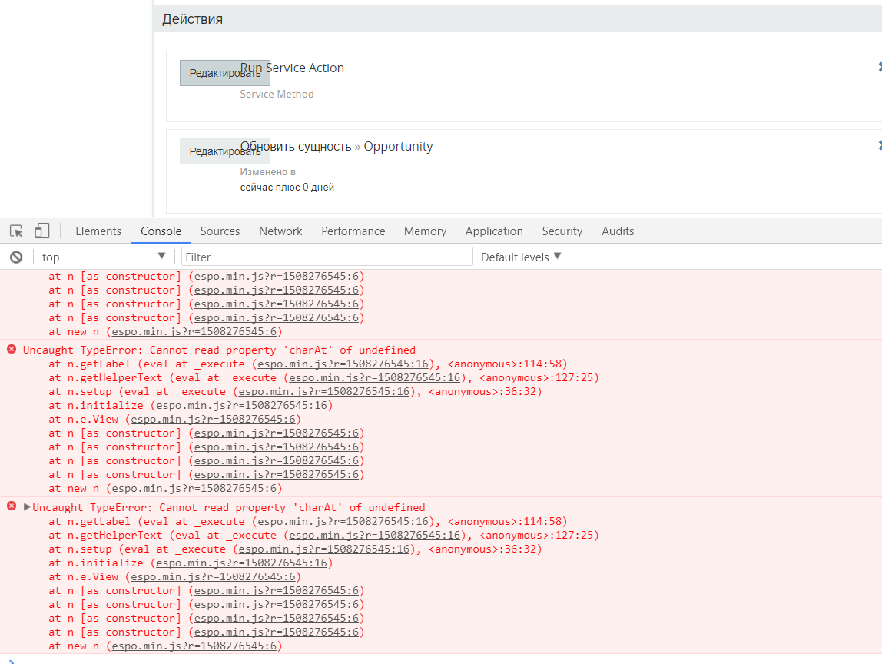Show the Security tab
Screen dimensions: 882x664
(562, 231)
